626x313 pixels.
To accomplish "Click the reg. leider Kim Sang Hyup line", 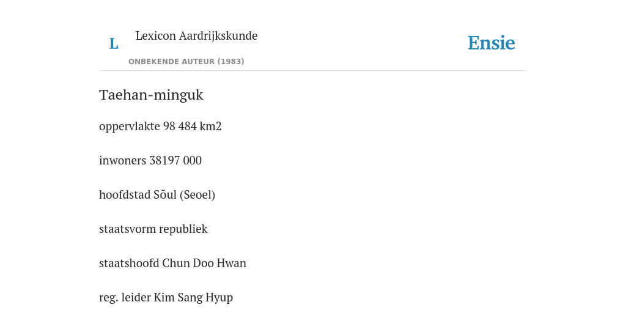I will coord(166,298).
